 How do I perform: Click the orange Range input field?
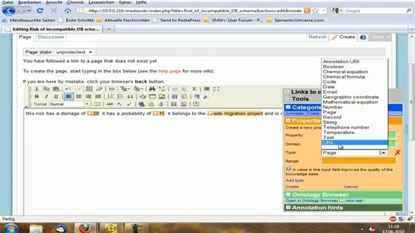click(359, 161)
